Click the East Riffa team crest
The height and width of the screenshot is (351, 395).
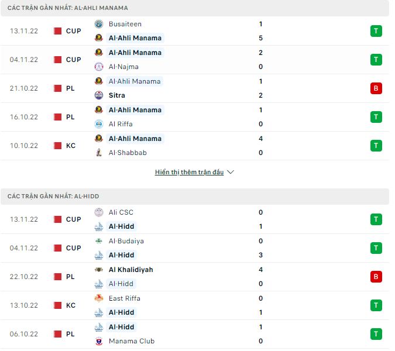click(x=99, y=298)
